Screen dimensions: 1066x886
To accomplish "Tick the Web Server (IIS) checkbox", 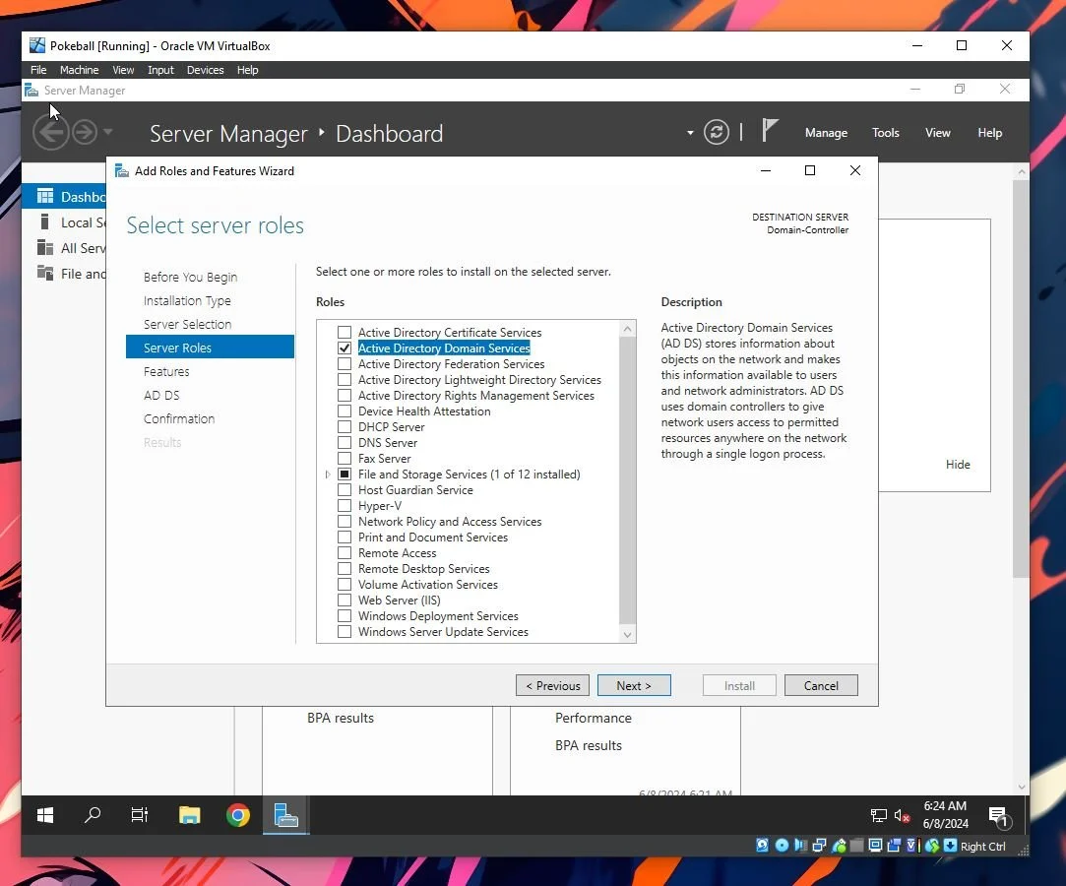I will tap(345, 601).
